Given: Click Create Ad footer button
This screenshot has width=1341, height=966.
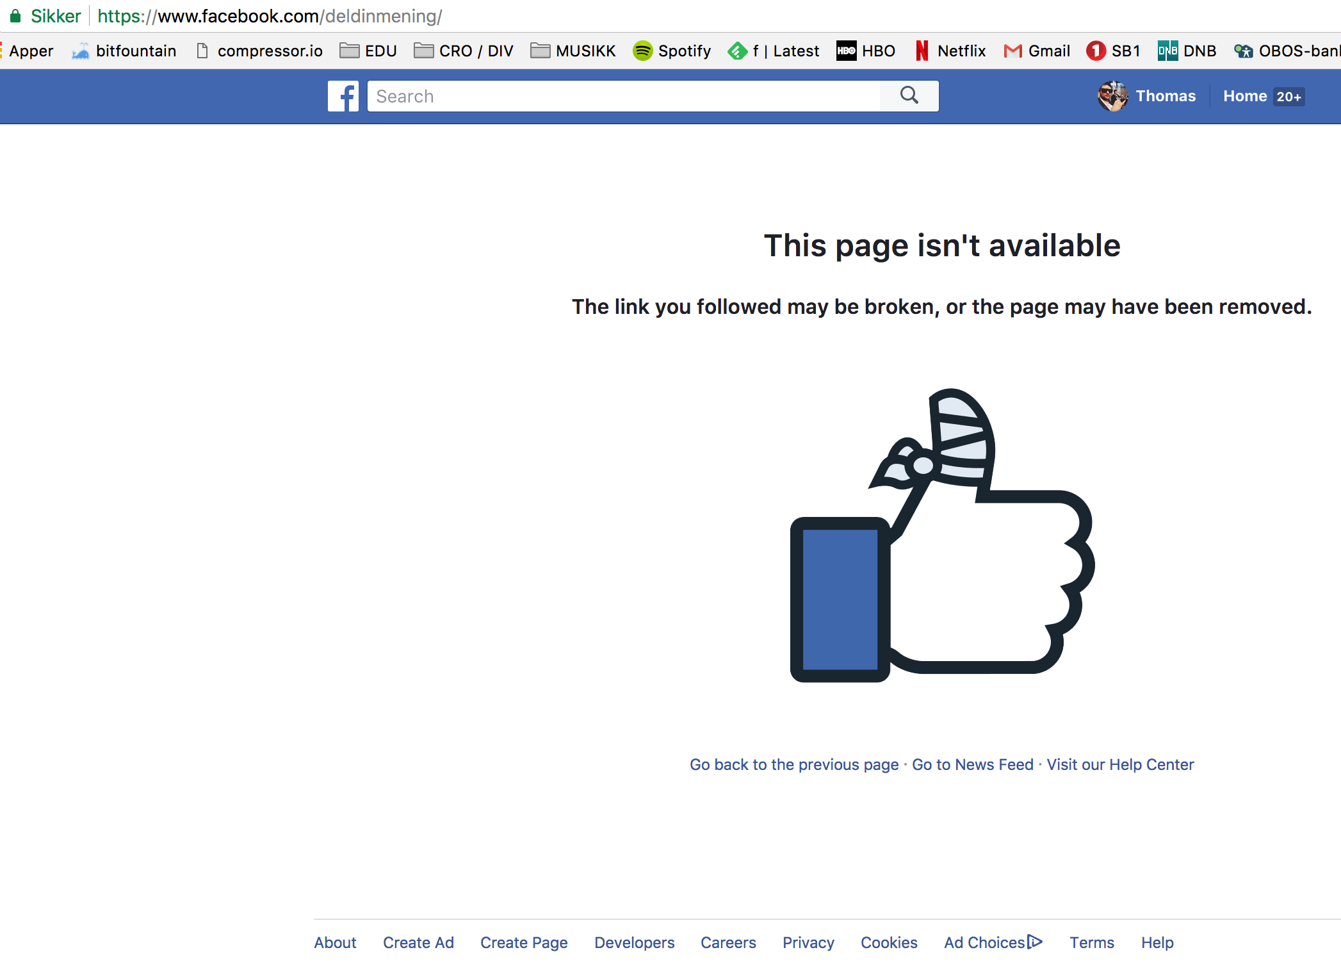Looking at the screenshot, I should pyautogui.click(x=419, y=943).
